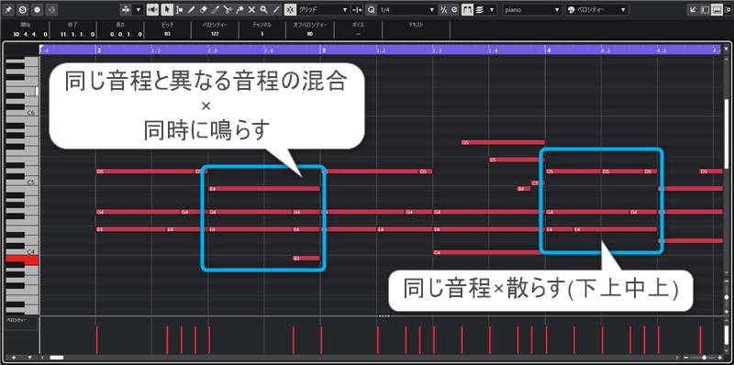
Task: Click the チャンネル value 1
Action: pyautogui.click(x=262, y=34)
